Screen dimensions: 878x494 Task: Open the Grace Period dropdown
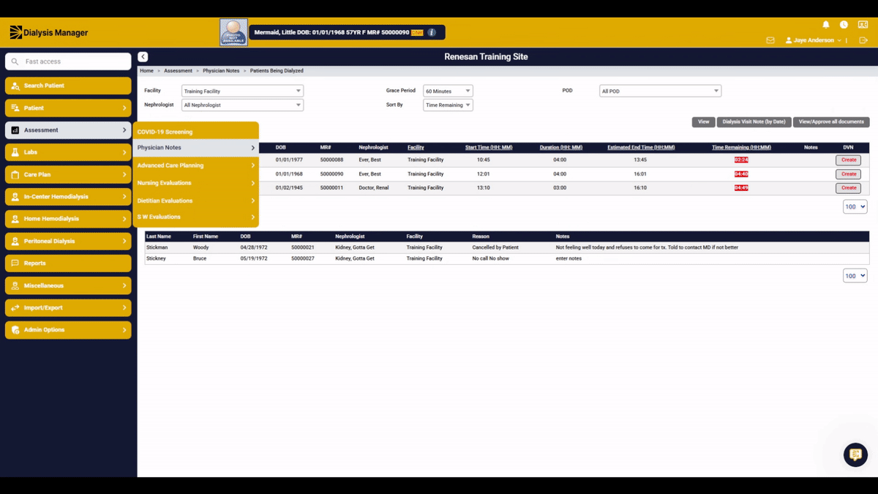tap(448, 91)
